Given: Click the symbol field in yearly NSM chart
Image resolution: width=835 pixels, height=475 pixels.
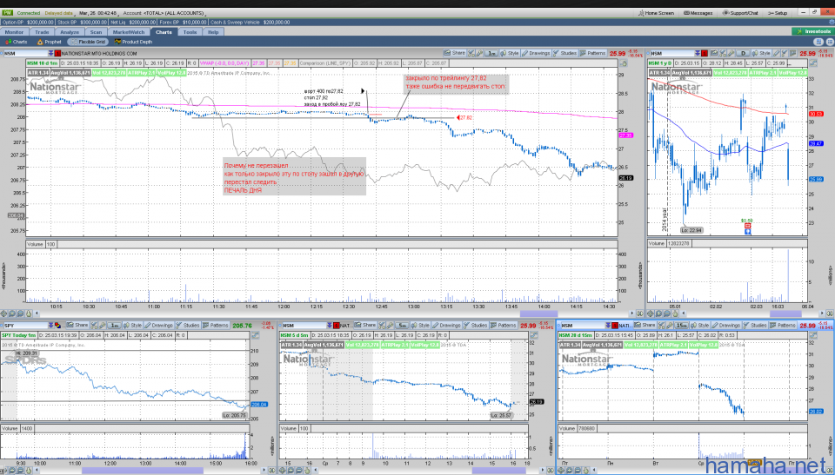Looking at the screenshot, I should coord(671,53).
